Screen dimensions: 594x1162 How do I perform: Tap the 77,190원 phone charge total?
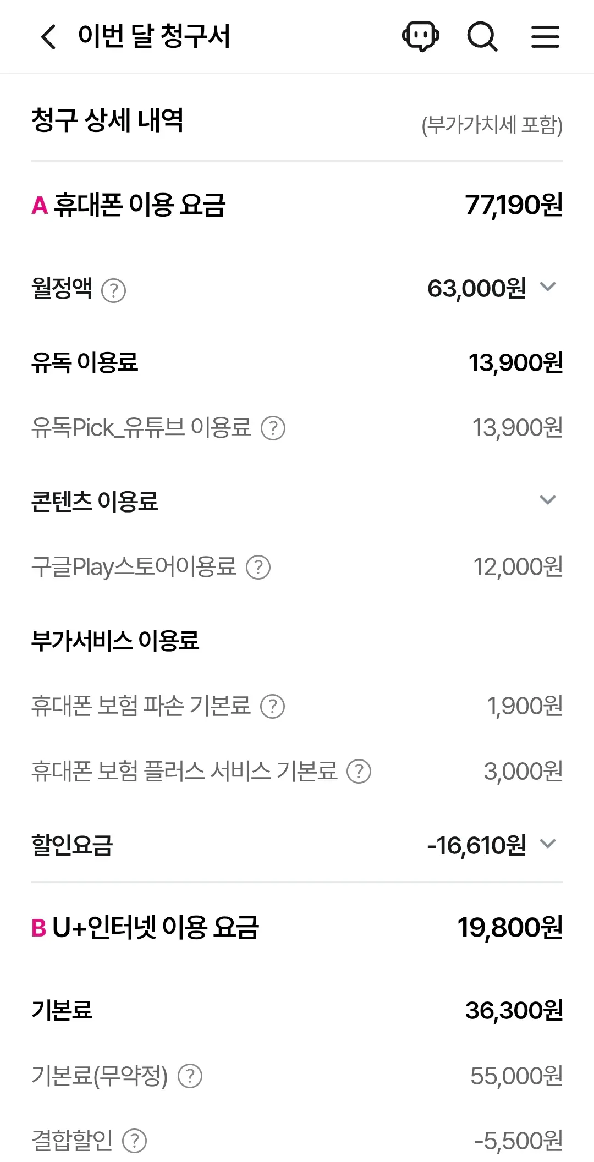coord(514,205)
